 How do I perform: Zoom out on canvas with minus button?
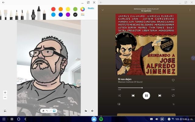(x=5, y=97)
